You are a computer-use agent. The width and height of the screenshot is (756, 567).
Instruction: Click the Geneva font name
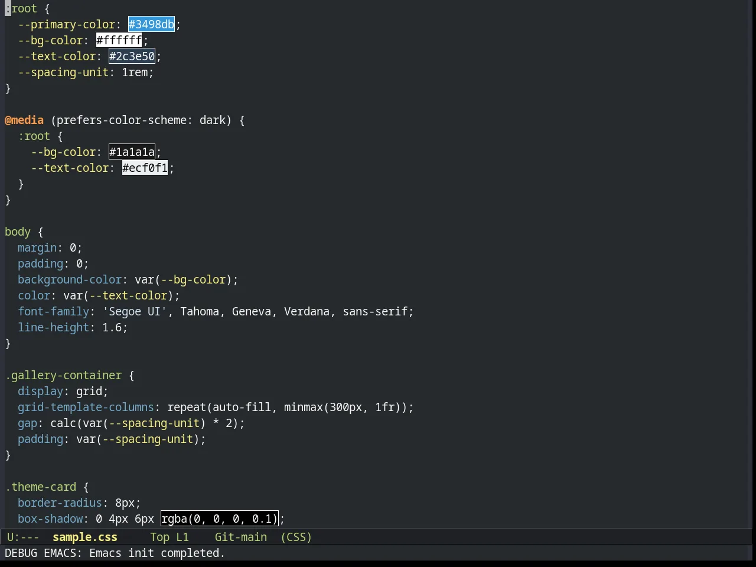coord(252,311)
